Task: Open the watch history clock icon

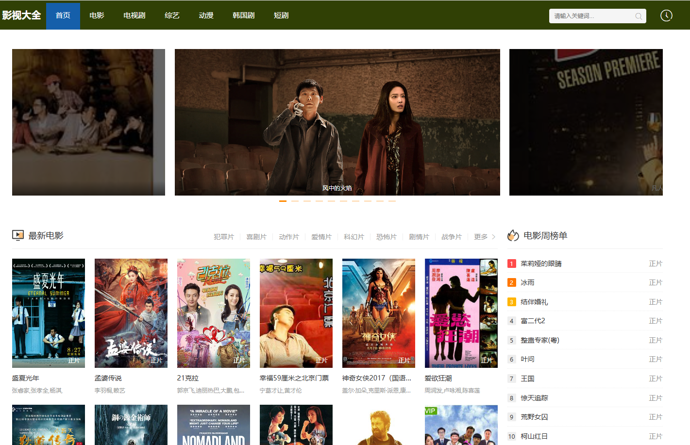Action: [666, 16]
